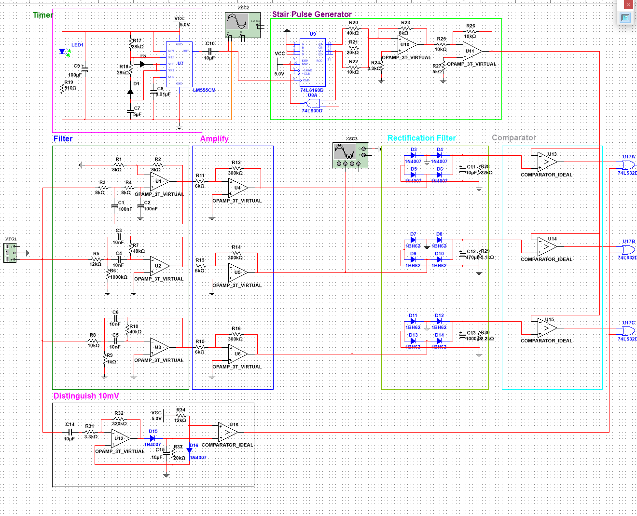This screenshot has width=637, height=516.
Task: Click the "Rectification Filter" title
Action: pyautogui.click(x=421, y=138)
